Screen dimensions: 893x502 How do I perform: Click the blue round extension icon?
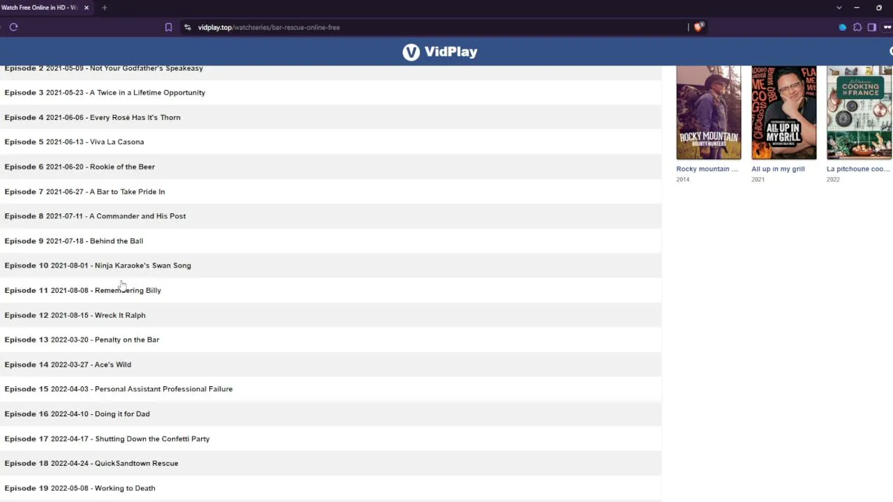click(842, 27)
